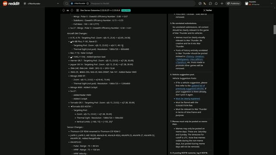Click 'Mirage 2000-5F :' line
The width and height of the screenshot is (276, 155).
coord(78,76)
